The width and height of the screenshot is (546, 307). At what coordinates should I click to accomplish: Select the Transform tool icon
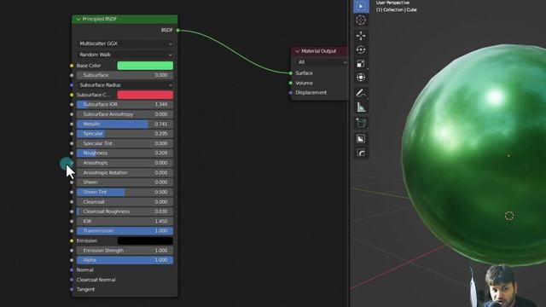(x=361, y=78)
